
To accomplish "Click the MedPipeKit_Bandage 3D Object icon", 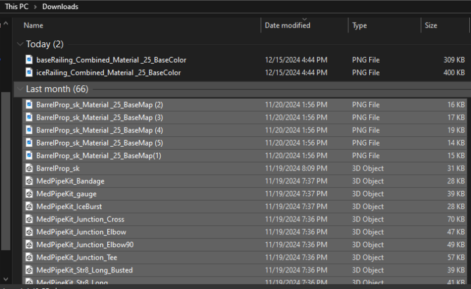I will point(29,181).
